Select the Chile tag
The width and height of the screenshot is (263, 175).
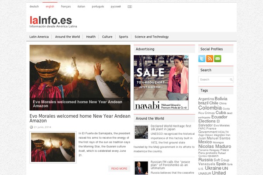214,103
